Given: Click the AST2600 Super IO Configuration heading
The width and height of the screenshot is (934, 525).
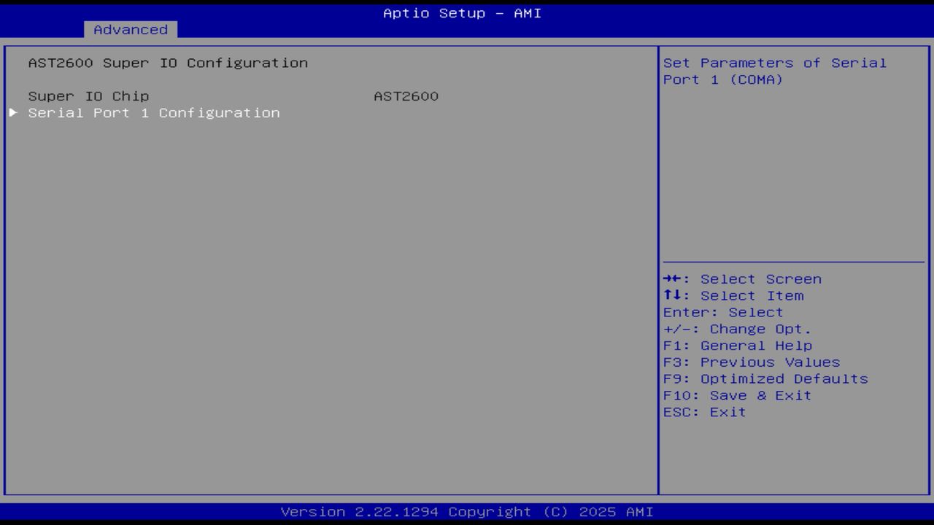Looking at the screenshot, I should pyautogui.click(x=168, y=63).
